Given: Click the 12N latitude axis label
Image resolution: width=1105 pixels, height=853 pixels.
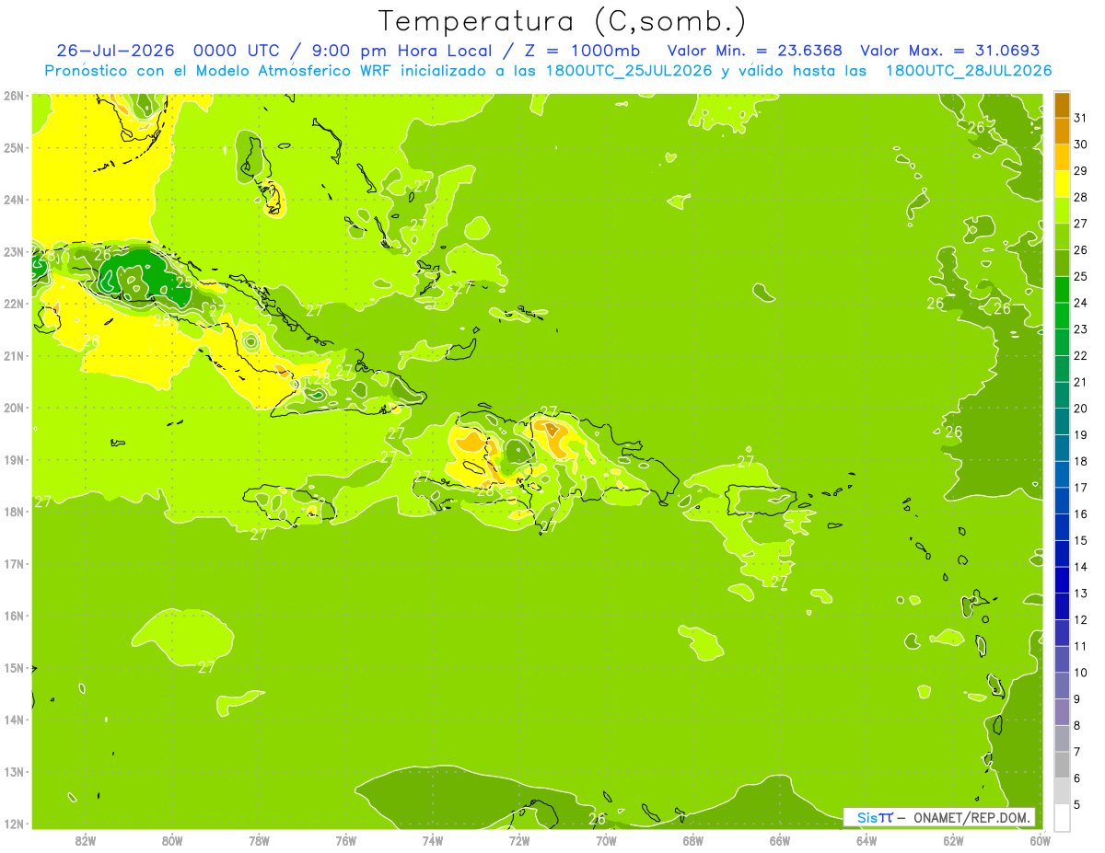Looking at the screenshot, I should [13, 824].
